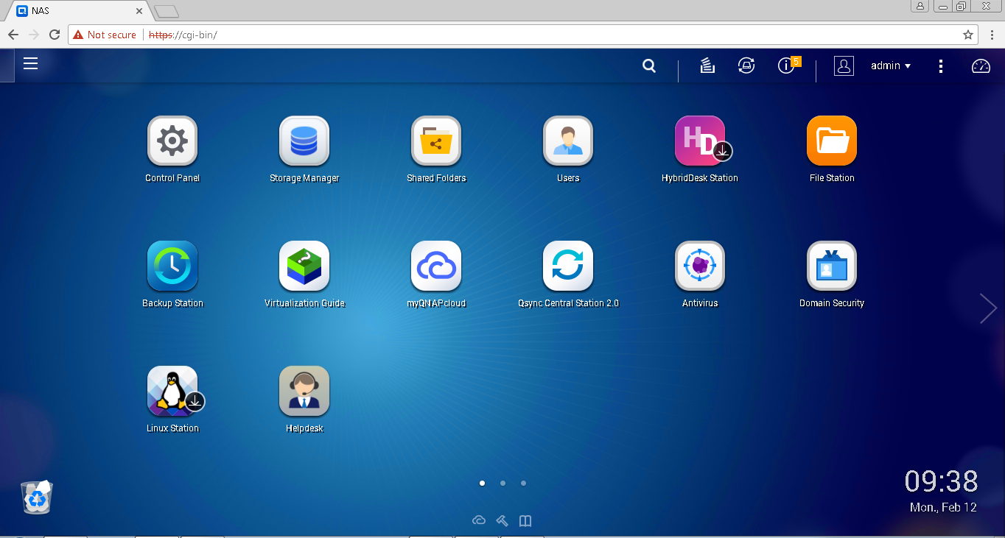Open the Users app
The image size is (1005, 538).
pyautogui.click(x=568, y=141)
